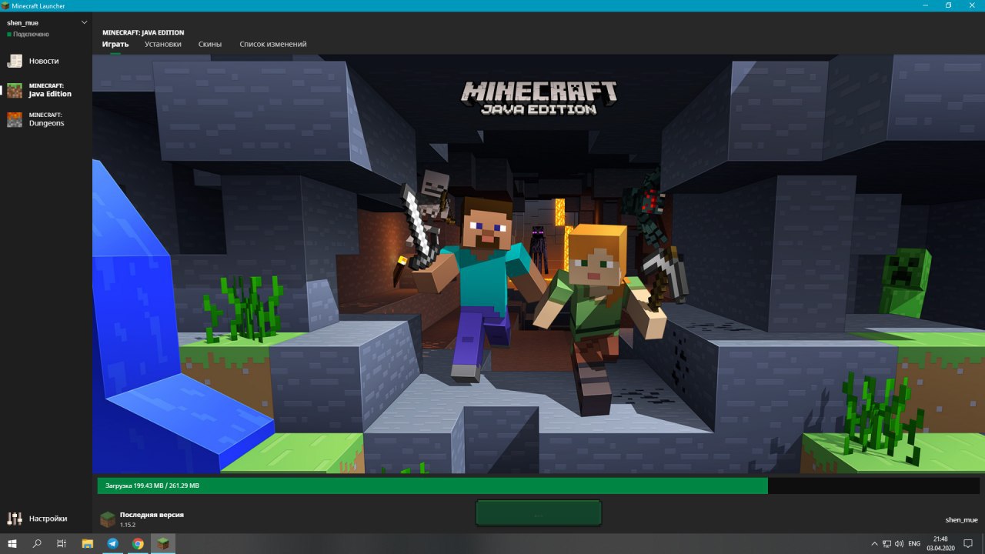This screenshot has width=985, height=554.
Task: Restore down the Minecraft Launcher window
Action: coord(948,5)
